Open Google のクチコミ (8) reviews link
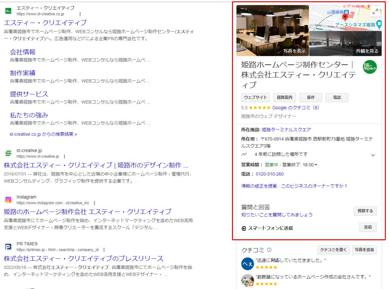 [x=296, y=108]
